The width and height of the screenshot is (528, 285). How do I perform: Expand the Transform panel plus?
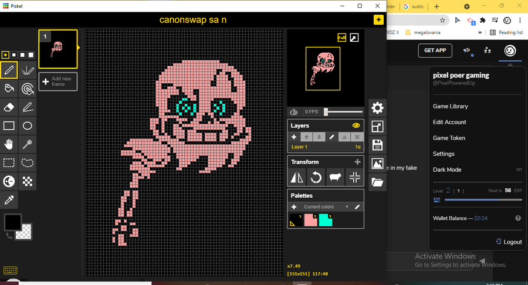point(357,162)
